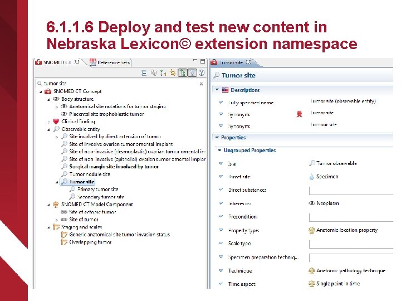Collapse the Staging and scales node
Image resolution: width=401 pixels, height=301 pixels.
(x=48, y=227)
